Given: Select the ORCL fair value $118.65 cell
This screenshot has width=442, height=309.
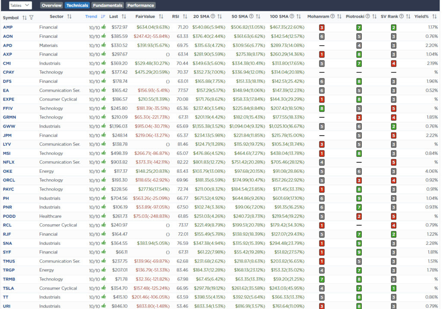Looking at the screenshot, I should (152, 180).
